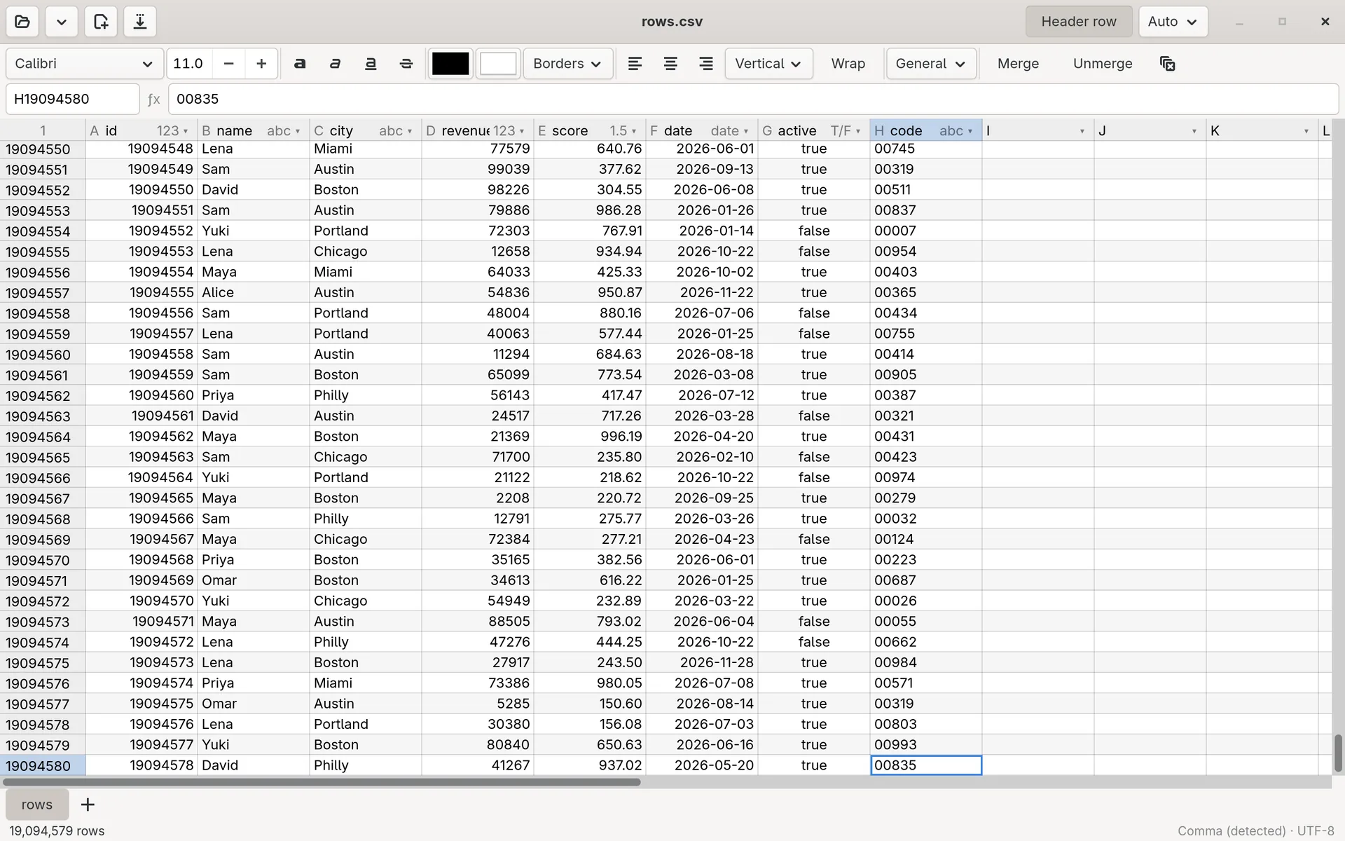Toggle underline formatting icon
Screen dimensions: 1345x841
point(371,64)
